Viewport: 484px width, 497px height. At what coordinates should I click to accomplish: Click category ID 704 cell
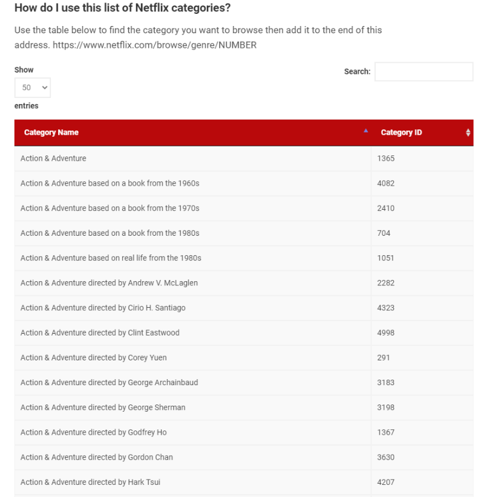point(384,233)
